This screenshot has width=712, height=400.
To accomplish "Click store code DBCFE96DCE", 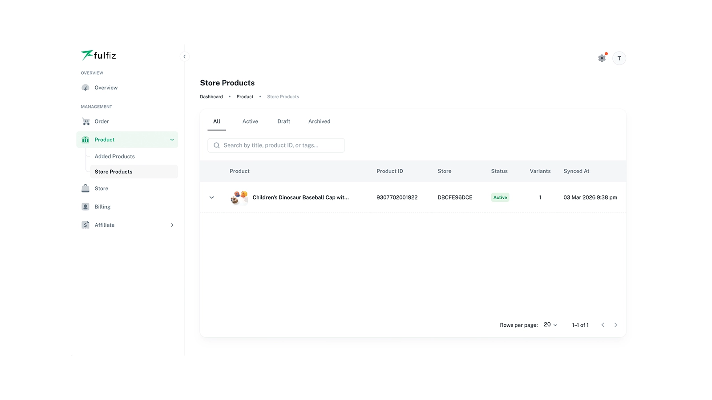I will click(x=455, y=197).
